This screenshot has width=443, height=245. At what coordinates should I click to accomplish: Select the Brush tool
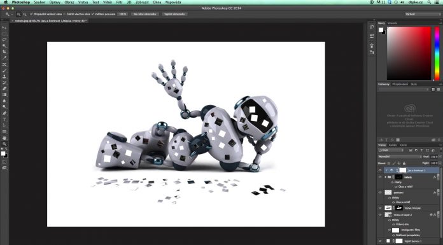(4, 71)
